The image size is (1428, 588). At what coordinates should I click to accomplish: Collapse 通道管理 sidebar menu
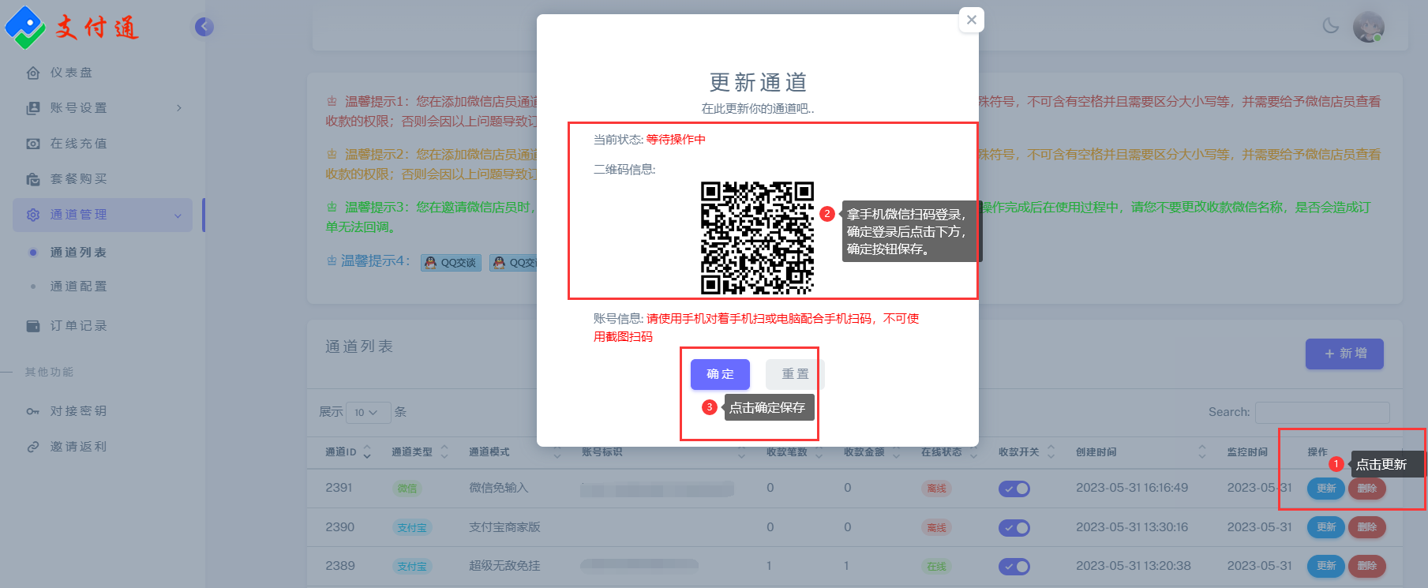coord(103,215)
